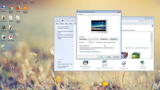The image size is (160, 90).
Task: Open the desktop folder directly below the Chrome icon
Action: [x=10, y=18]
